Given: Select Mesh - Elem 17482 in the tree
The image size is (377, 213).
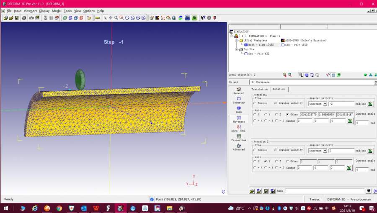Looking at the screenshot, I should coord(260,45).
